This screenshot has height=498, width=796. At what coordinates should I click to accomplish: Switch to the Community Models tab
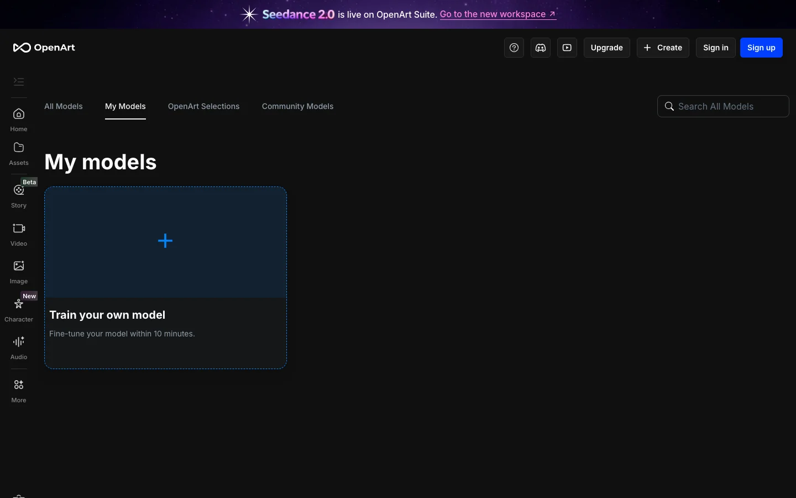[x=298, y=106]
